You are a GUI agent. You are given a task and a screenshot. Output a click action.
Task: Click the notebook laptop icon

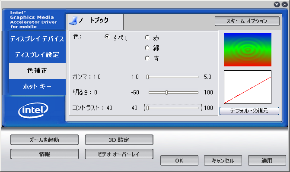tap(73, 21)
